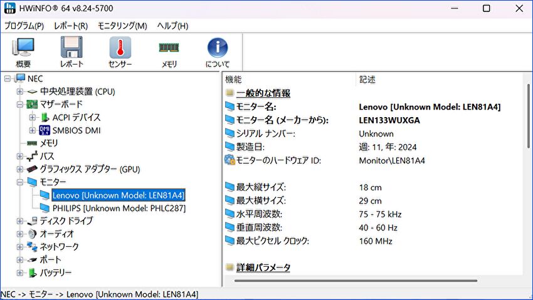Click the メモリ module icon in tree
This screenshot has width=533, height=300.
[x=32, y=143]
